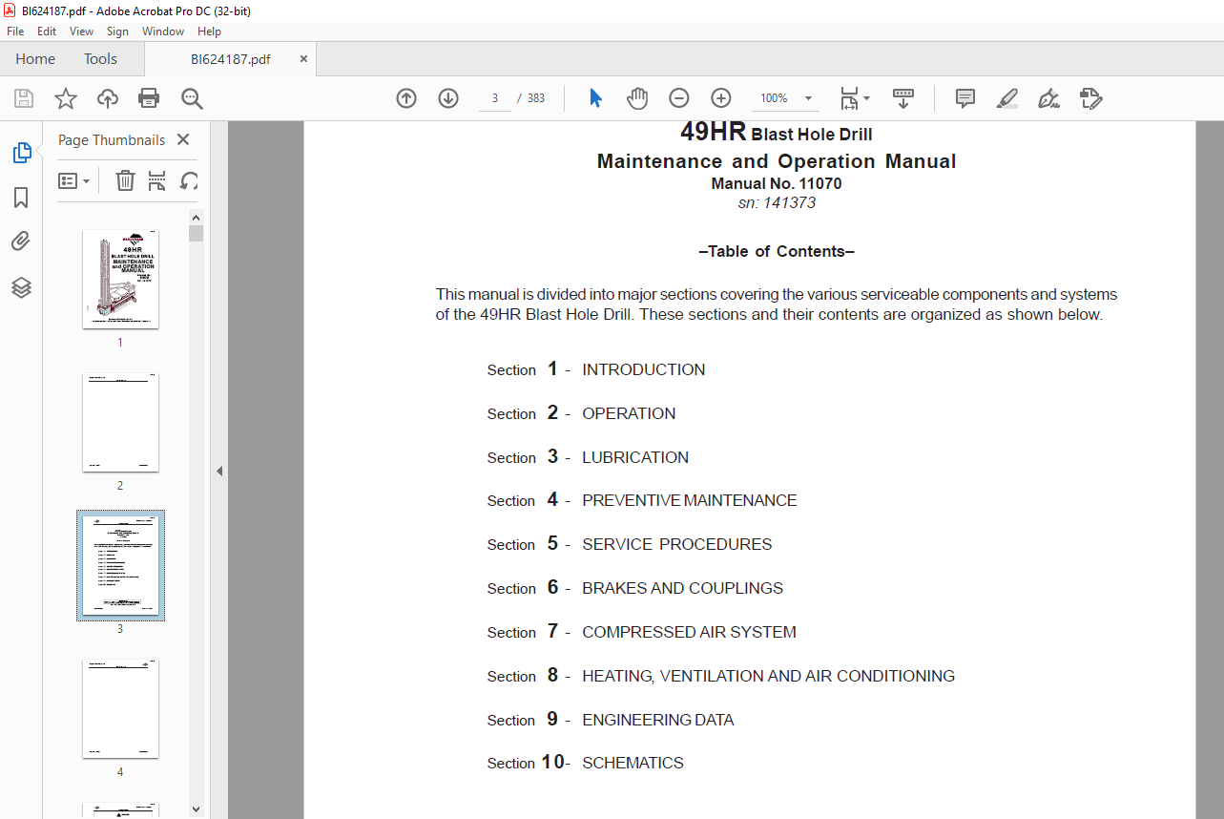
Task: Rotate page using rotate icon
Action: 190,180
